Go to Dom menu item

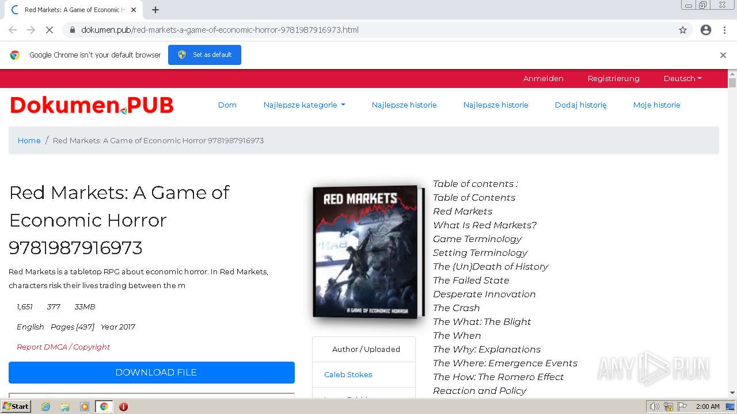tap(227, 105)
